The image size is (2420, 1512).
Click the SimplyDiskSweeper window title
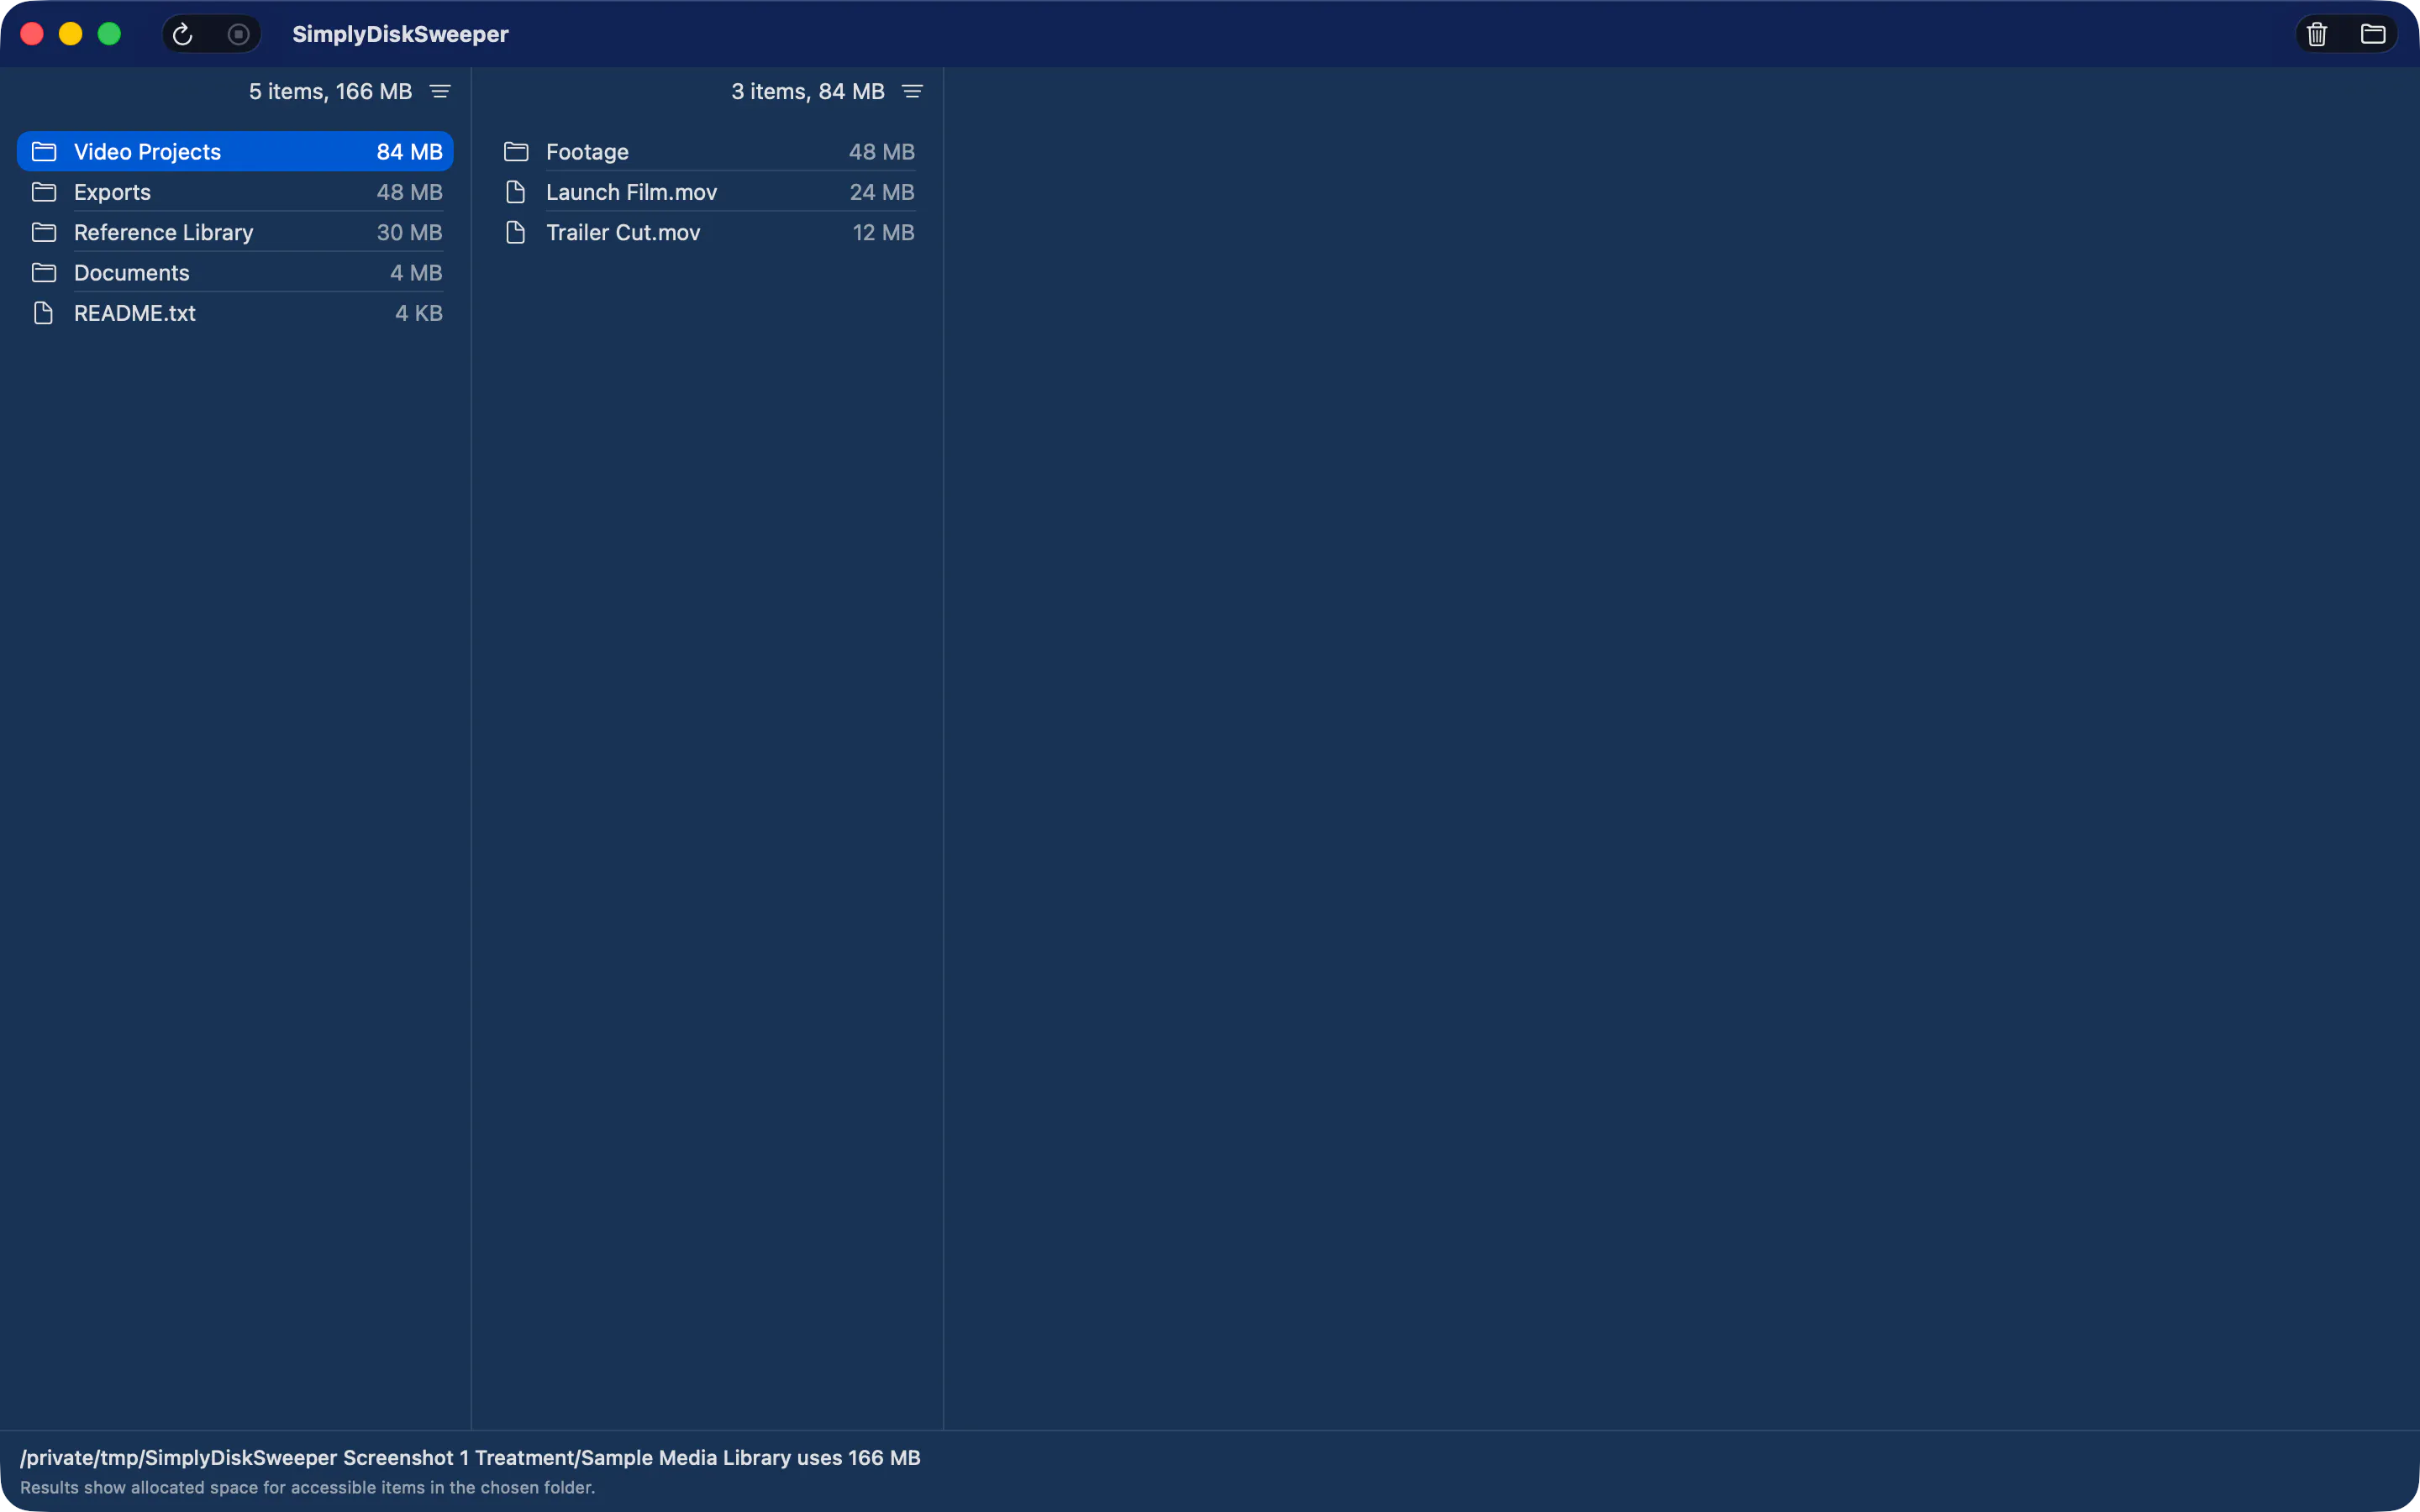pos(400,34)
